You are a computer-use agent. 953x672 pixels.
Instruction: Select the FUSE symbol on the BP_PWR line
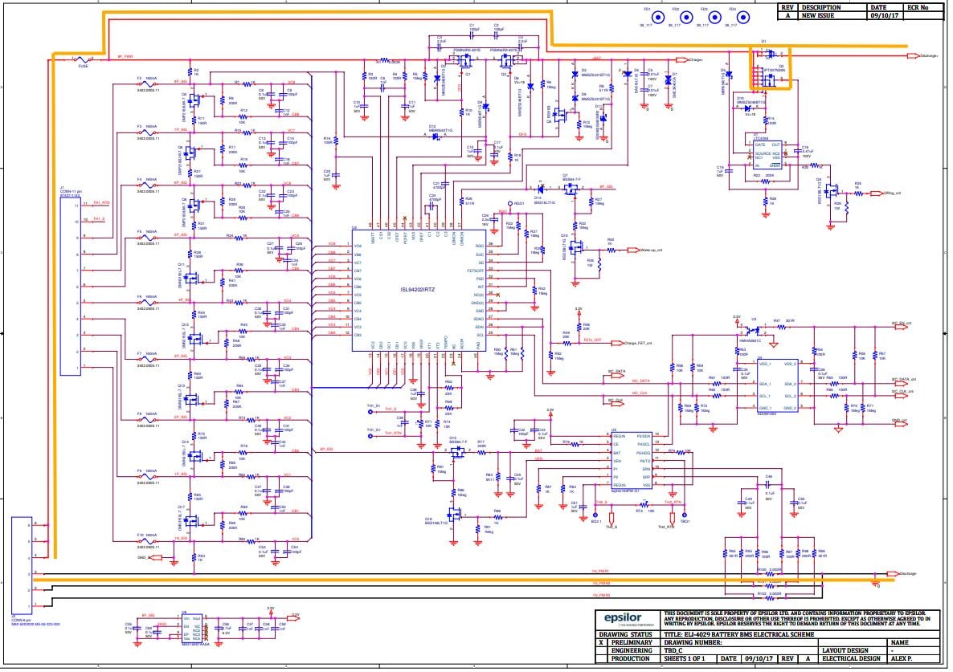tap(84, 59)
